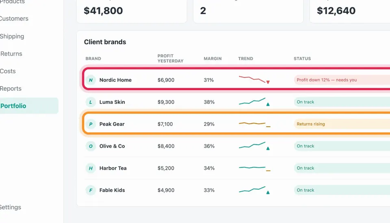Click the PROFIT YESTERDAY column header
This screenshot has width=390, height=223.
pyautogui.click(x=170, y=58)
